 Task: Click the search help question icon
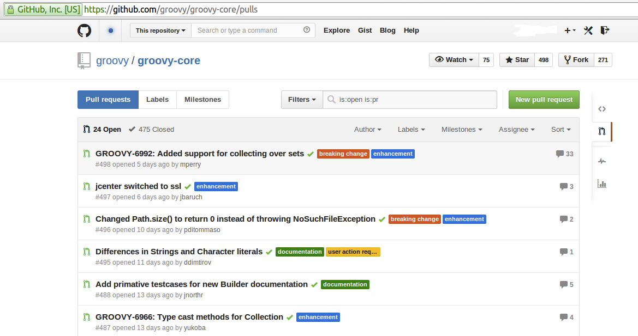click(307, 30)
